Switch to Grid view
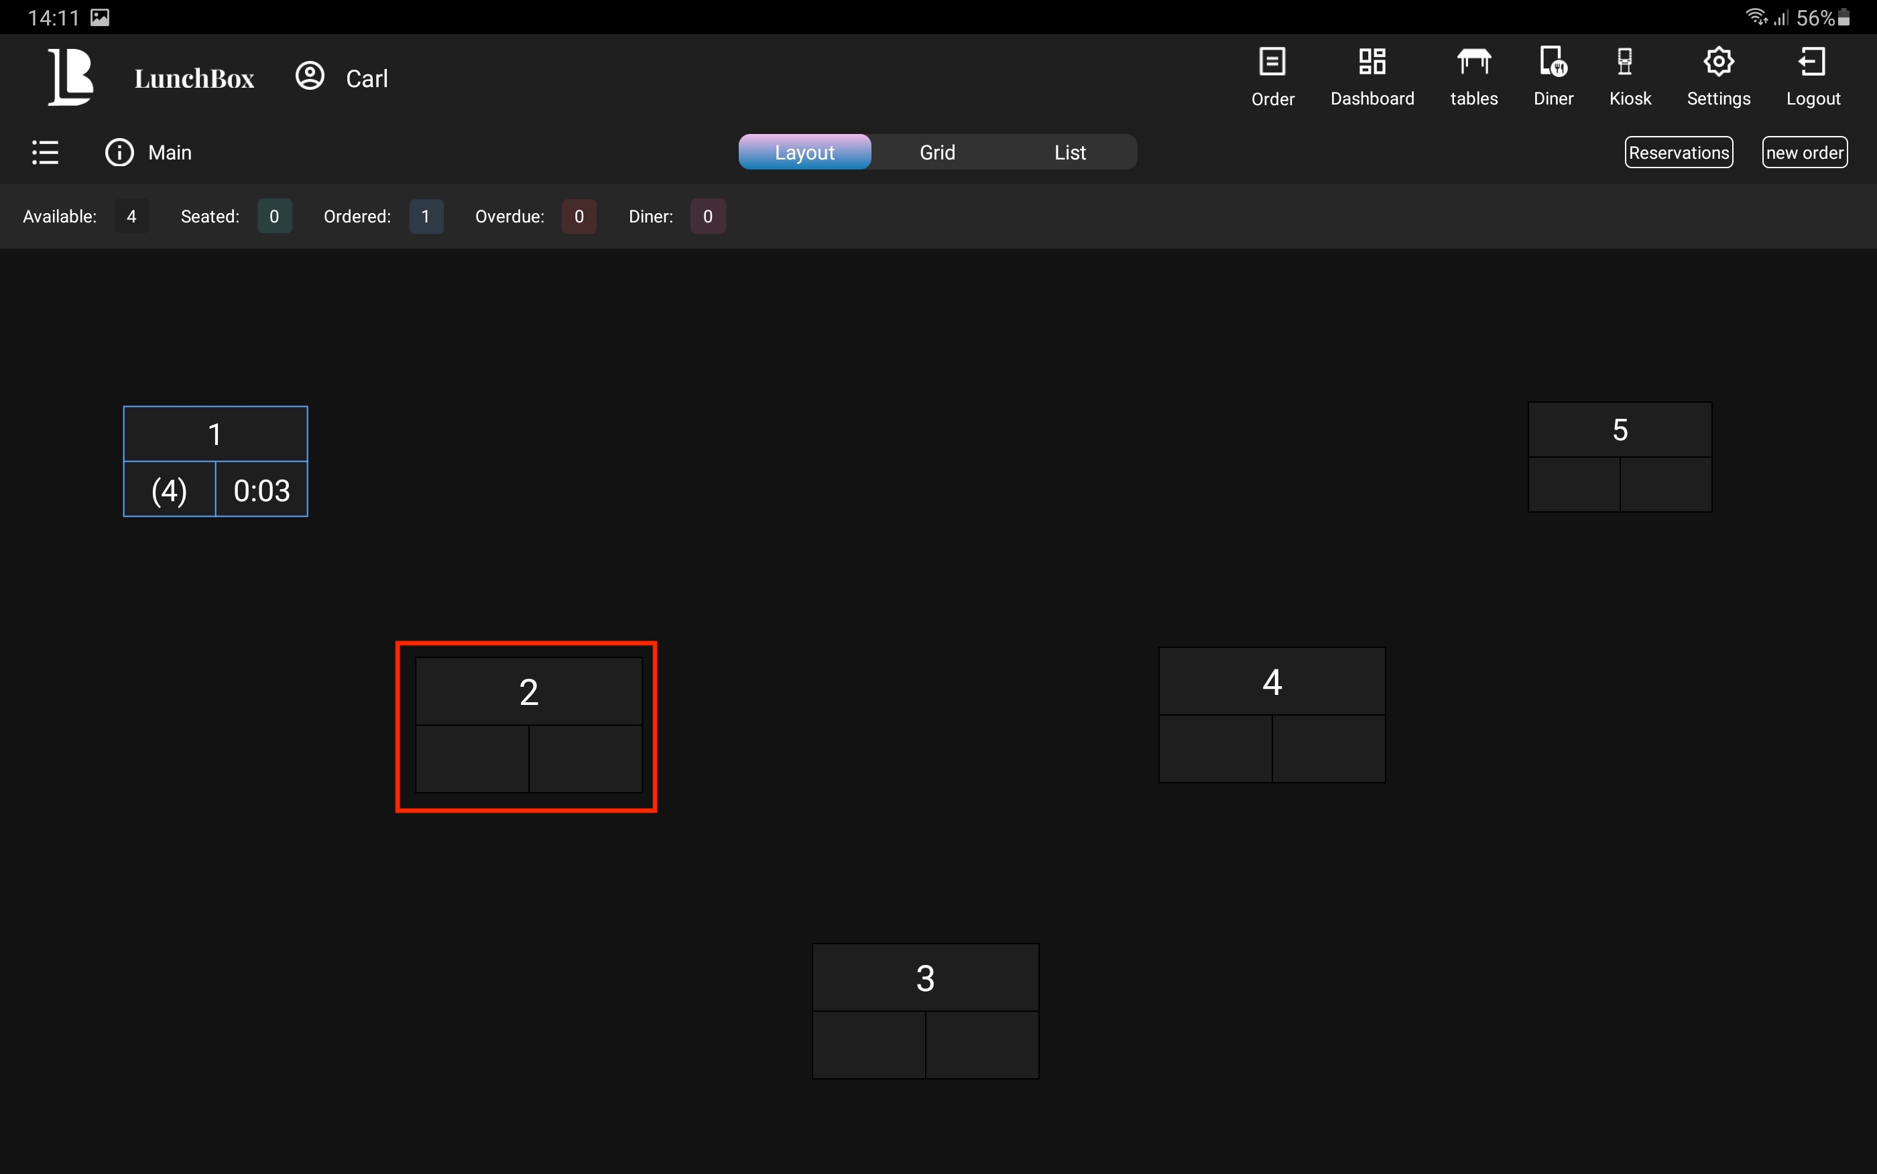The width and height of the screenshot is (1877, 1174). coord(937,152)
